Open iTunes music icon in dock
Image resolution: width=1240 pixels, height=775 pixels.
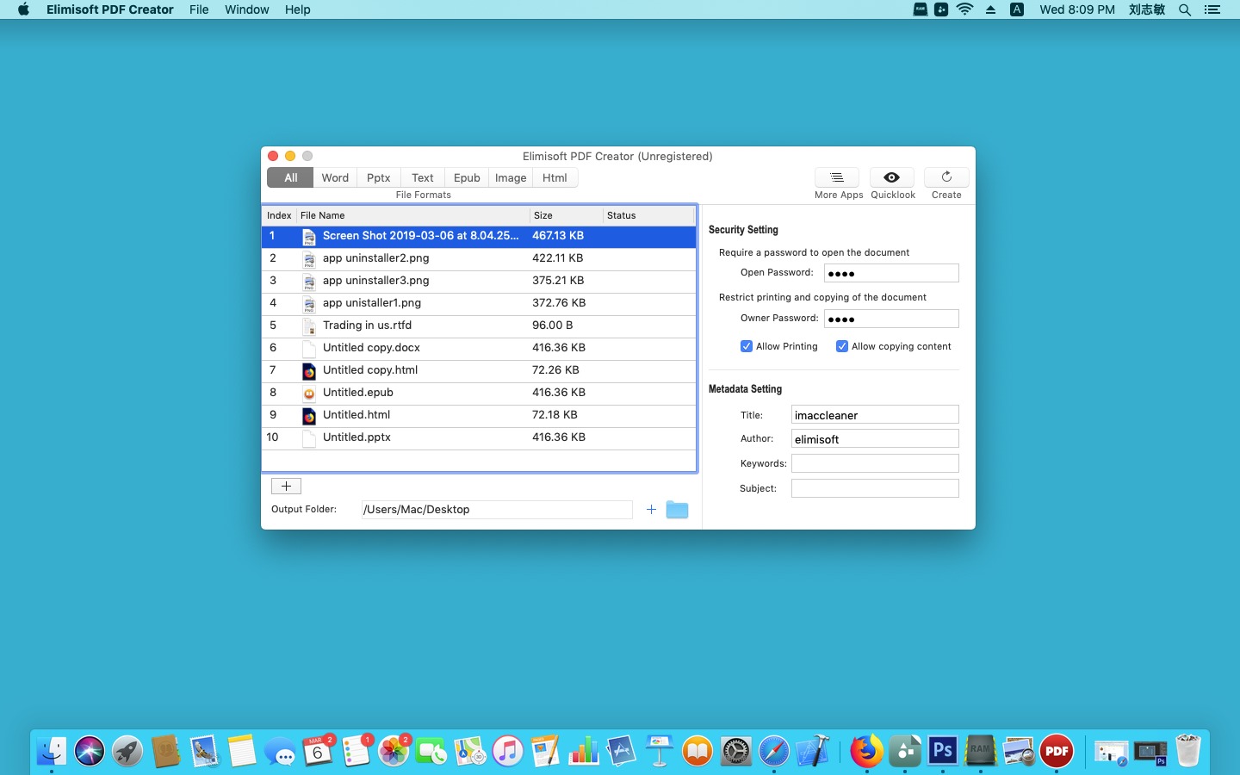pyautogui.click(x=508, y=751)
